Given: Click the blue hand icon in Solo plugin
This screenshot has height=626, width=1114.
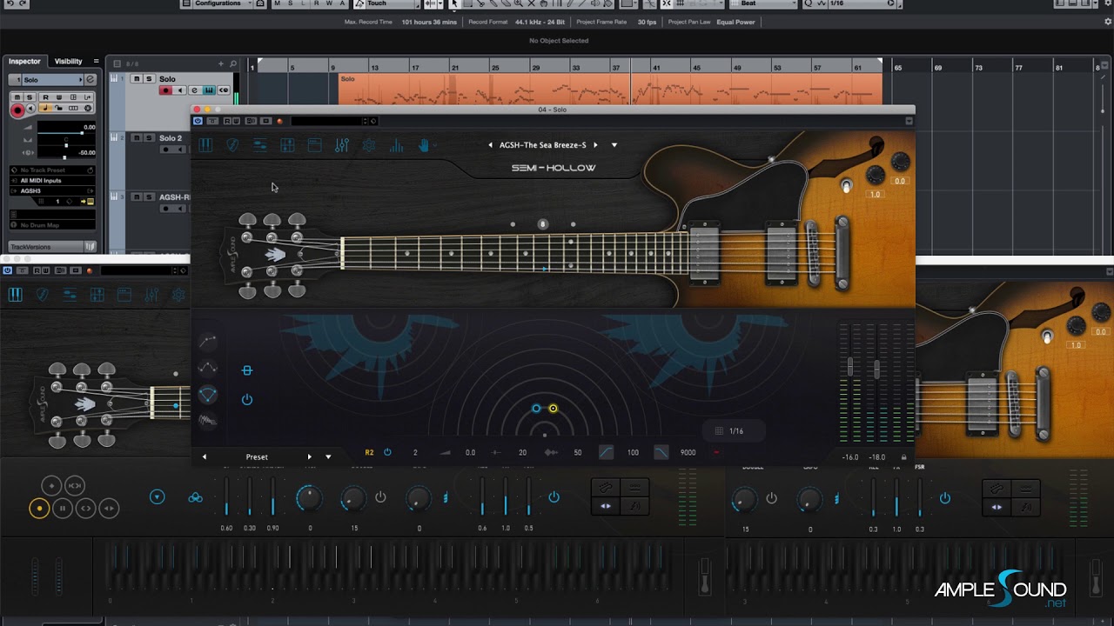Looking at the screenshot, I should [x=424, y=145].
